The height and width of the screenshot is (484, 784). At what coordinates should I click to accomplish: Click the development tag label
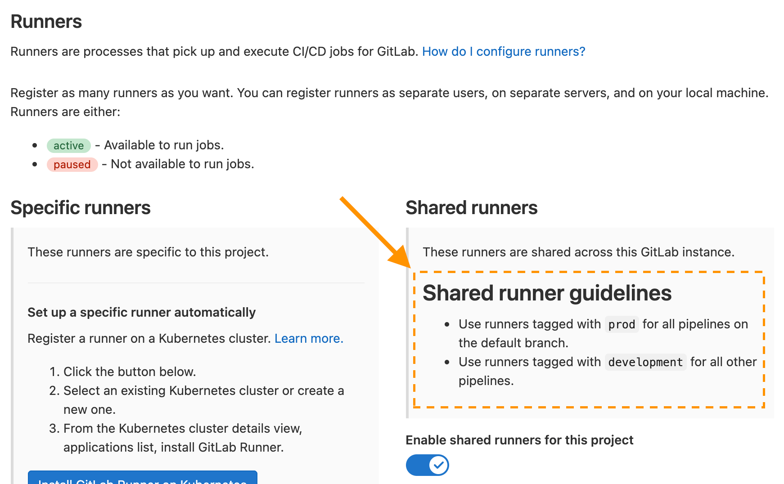644,362
